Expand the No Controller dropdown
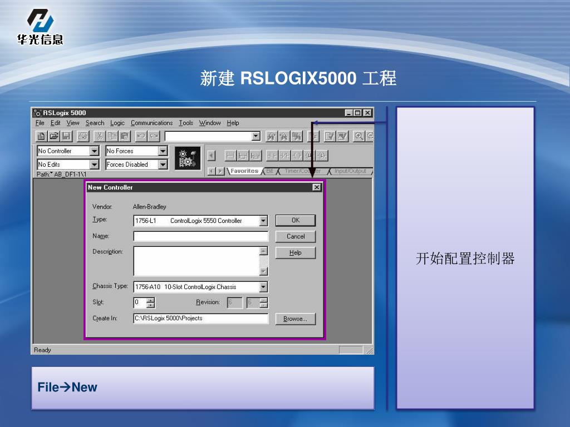Screen dimensions: 570x427 pos(94,151)
